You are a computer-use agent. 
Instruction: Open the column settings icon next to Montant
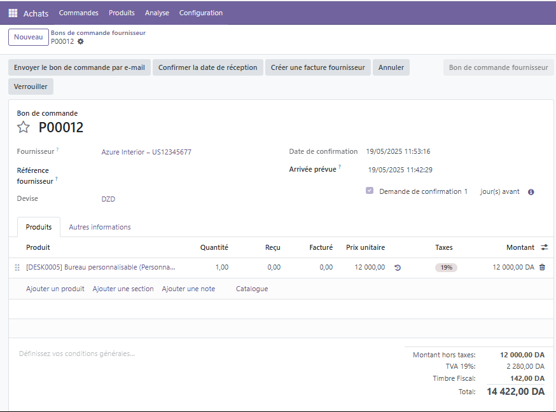(545, 247)
